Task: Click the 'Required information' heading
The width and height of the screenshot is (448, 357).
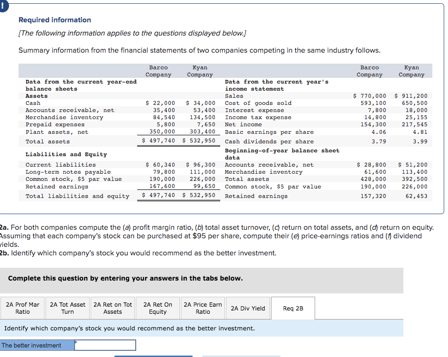Action: pyautogui.click(x=55, y=20)
